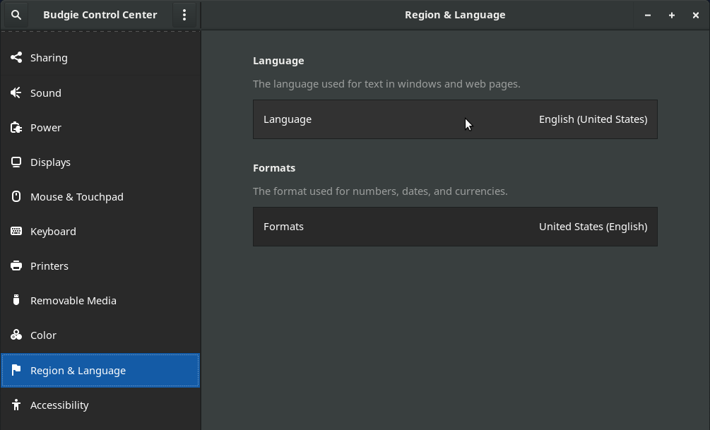The image size is (710, 430).
Task: Open the three-dot primary menu
Action: click(184, 15)
